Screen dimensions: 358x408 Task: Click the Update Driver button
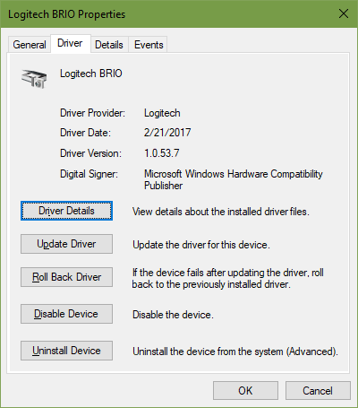66,244
